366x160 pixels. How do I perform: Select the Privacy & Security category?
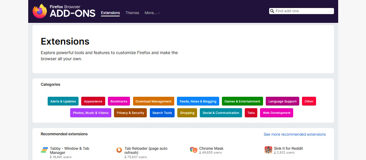click(x=130, y=113)
